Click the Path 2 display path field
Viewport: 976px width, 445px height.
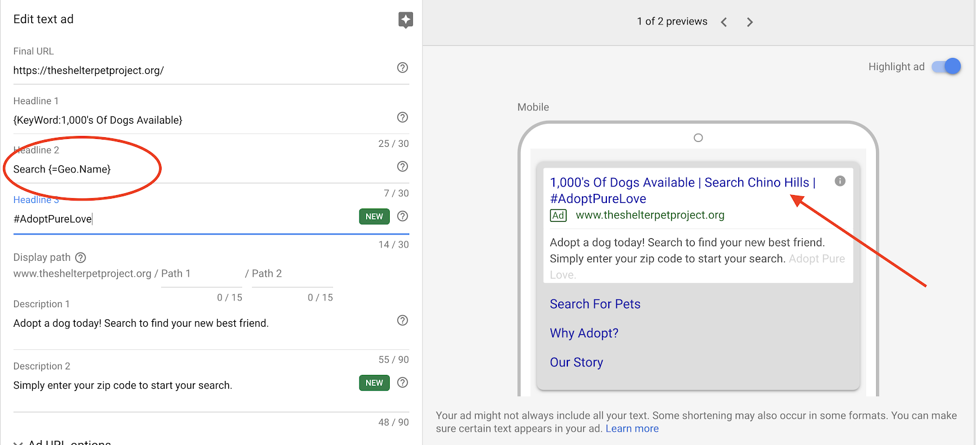point(292,274)
